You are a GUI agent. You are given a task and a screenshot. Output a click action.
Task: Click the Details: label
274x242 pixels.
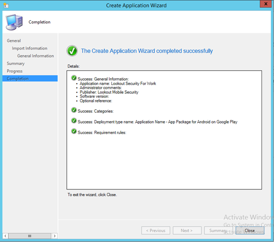click(74, 66)
